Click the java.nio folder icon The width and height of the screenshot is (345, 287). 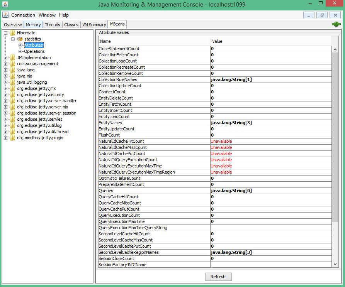point(12,76)
